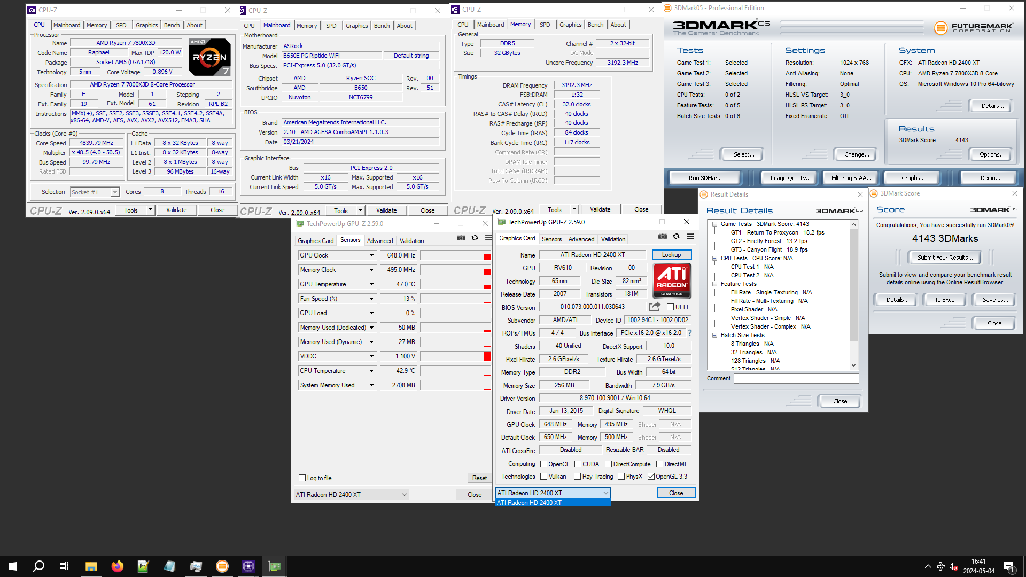Open the notepad icon in taskbar
This screenshot has height=577, width=1026.
click(x=169, y=566)
